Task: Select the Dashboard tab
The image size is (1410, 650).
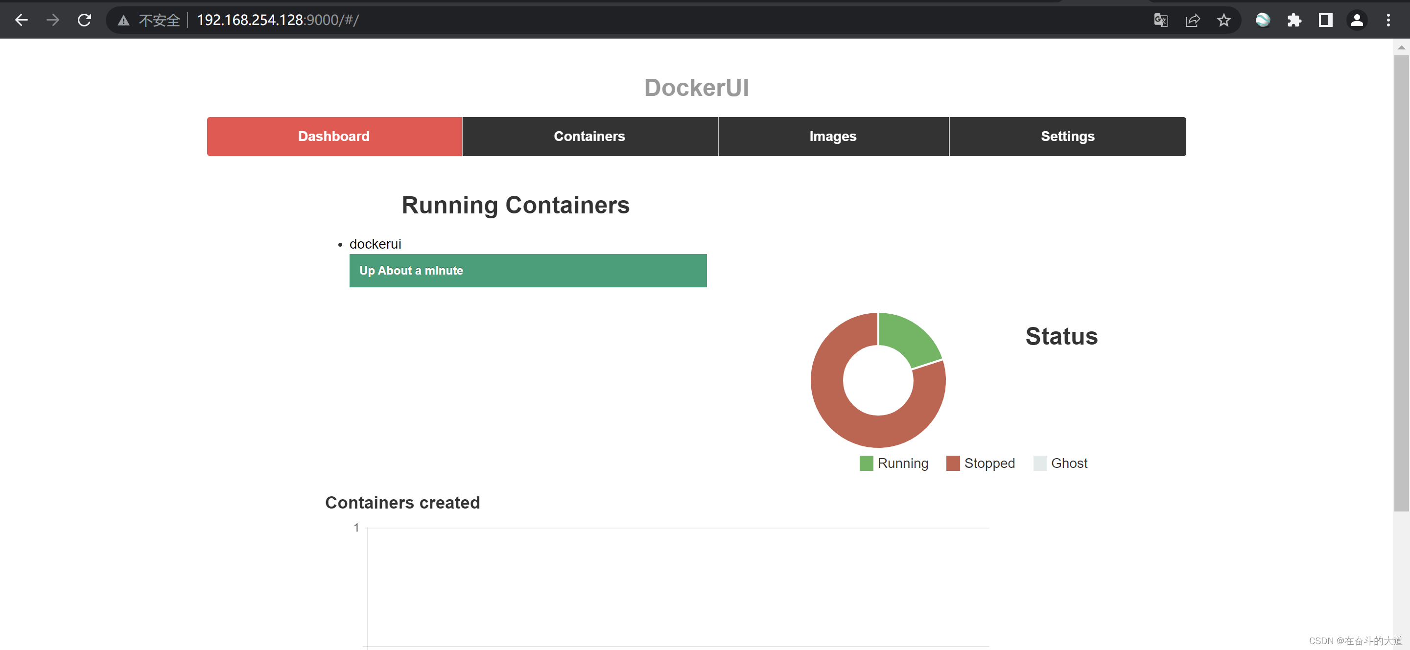Action: pos(334,136)
